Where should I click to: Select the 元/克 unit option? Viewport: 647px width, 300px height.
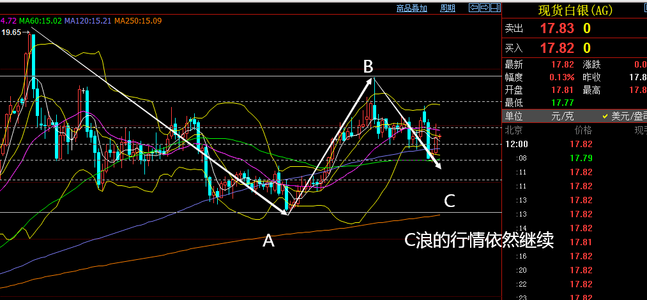[x=564, y=116]
